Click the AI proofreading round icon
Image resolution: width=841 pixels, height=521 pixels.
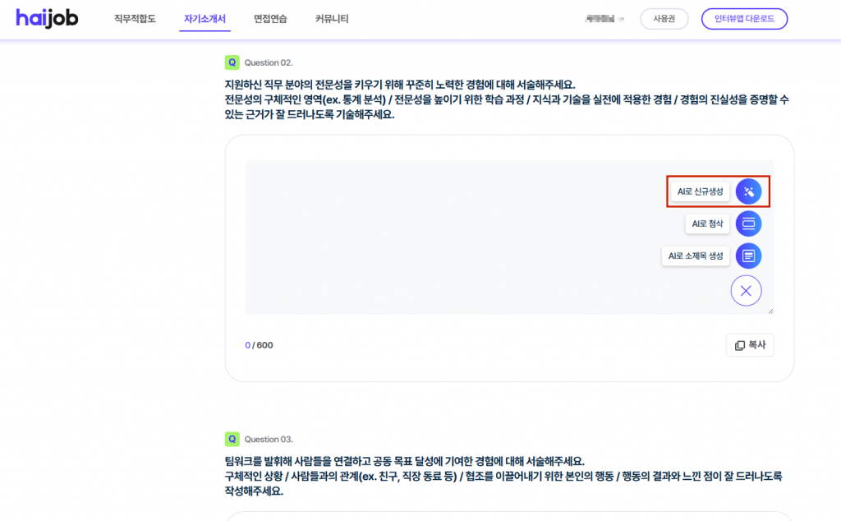[x=748, y=224]
